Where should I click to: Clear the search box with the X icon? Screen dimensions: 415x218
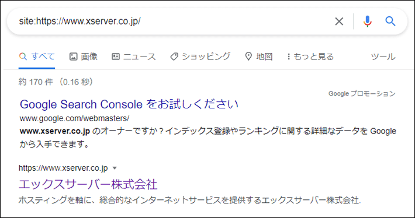(339, 22)
